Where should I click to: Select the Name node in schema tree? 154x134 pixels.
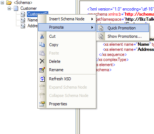32,20
